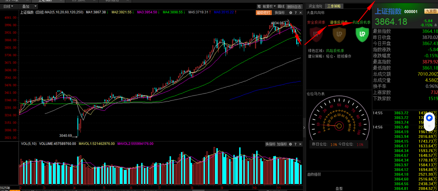Click the 上证指数 title in quote panel
Viewport: 438px width, 191px height.
point(388,11)
